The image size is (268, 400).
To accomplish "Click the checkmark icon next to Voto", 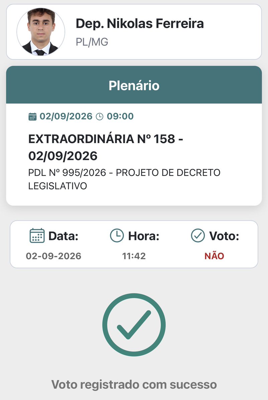I will point(198,236).
